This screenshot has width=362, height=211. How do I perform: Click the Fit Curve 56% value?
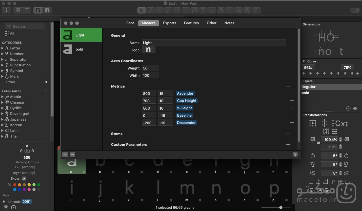click(x=308, y=68)
